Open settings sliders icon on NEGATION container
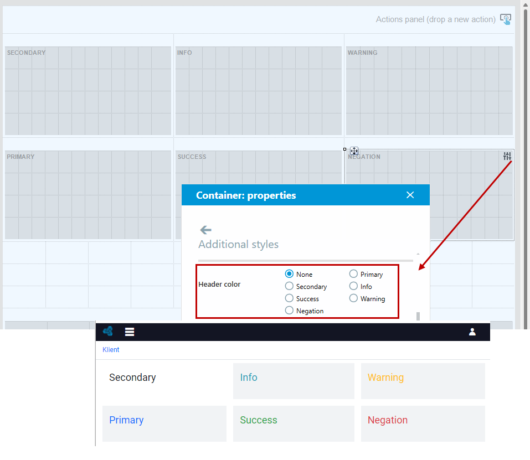The image size is (530, 460). 507,156
